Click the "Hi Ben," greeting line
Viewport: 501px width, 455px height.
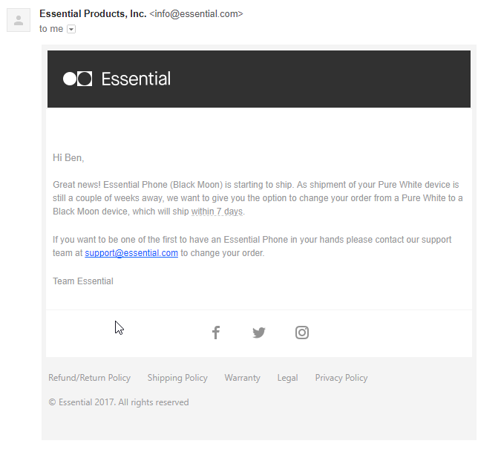point(68,157)
